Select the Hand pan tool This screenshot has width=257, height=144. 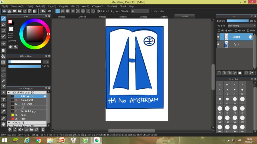tap(3, 124)
